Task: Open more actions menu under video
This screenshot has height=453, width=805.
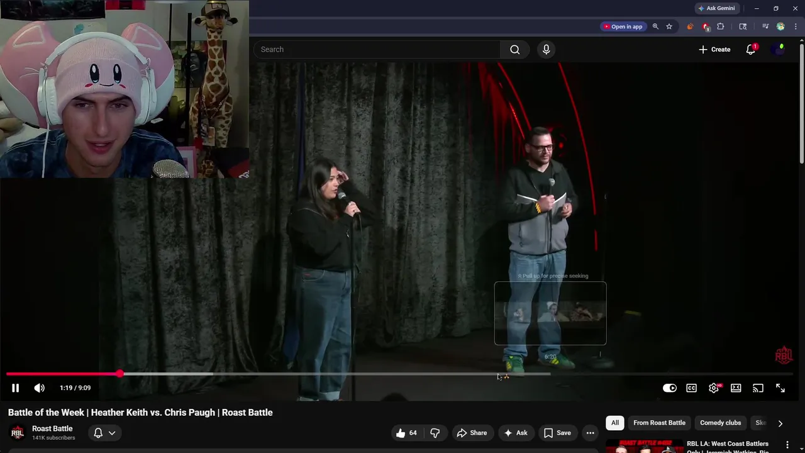Action: (x=590, y=433)
